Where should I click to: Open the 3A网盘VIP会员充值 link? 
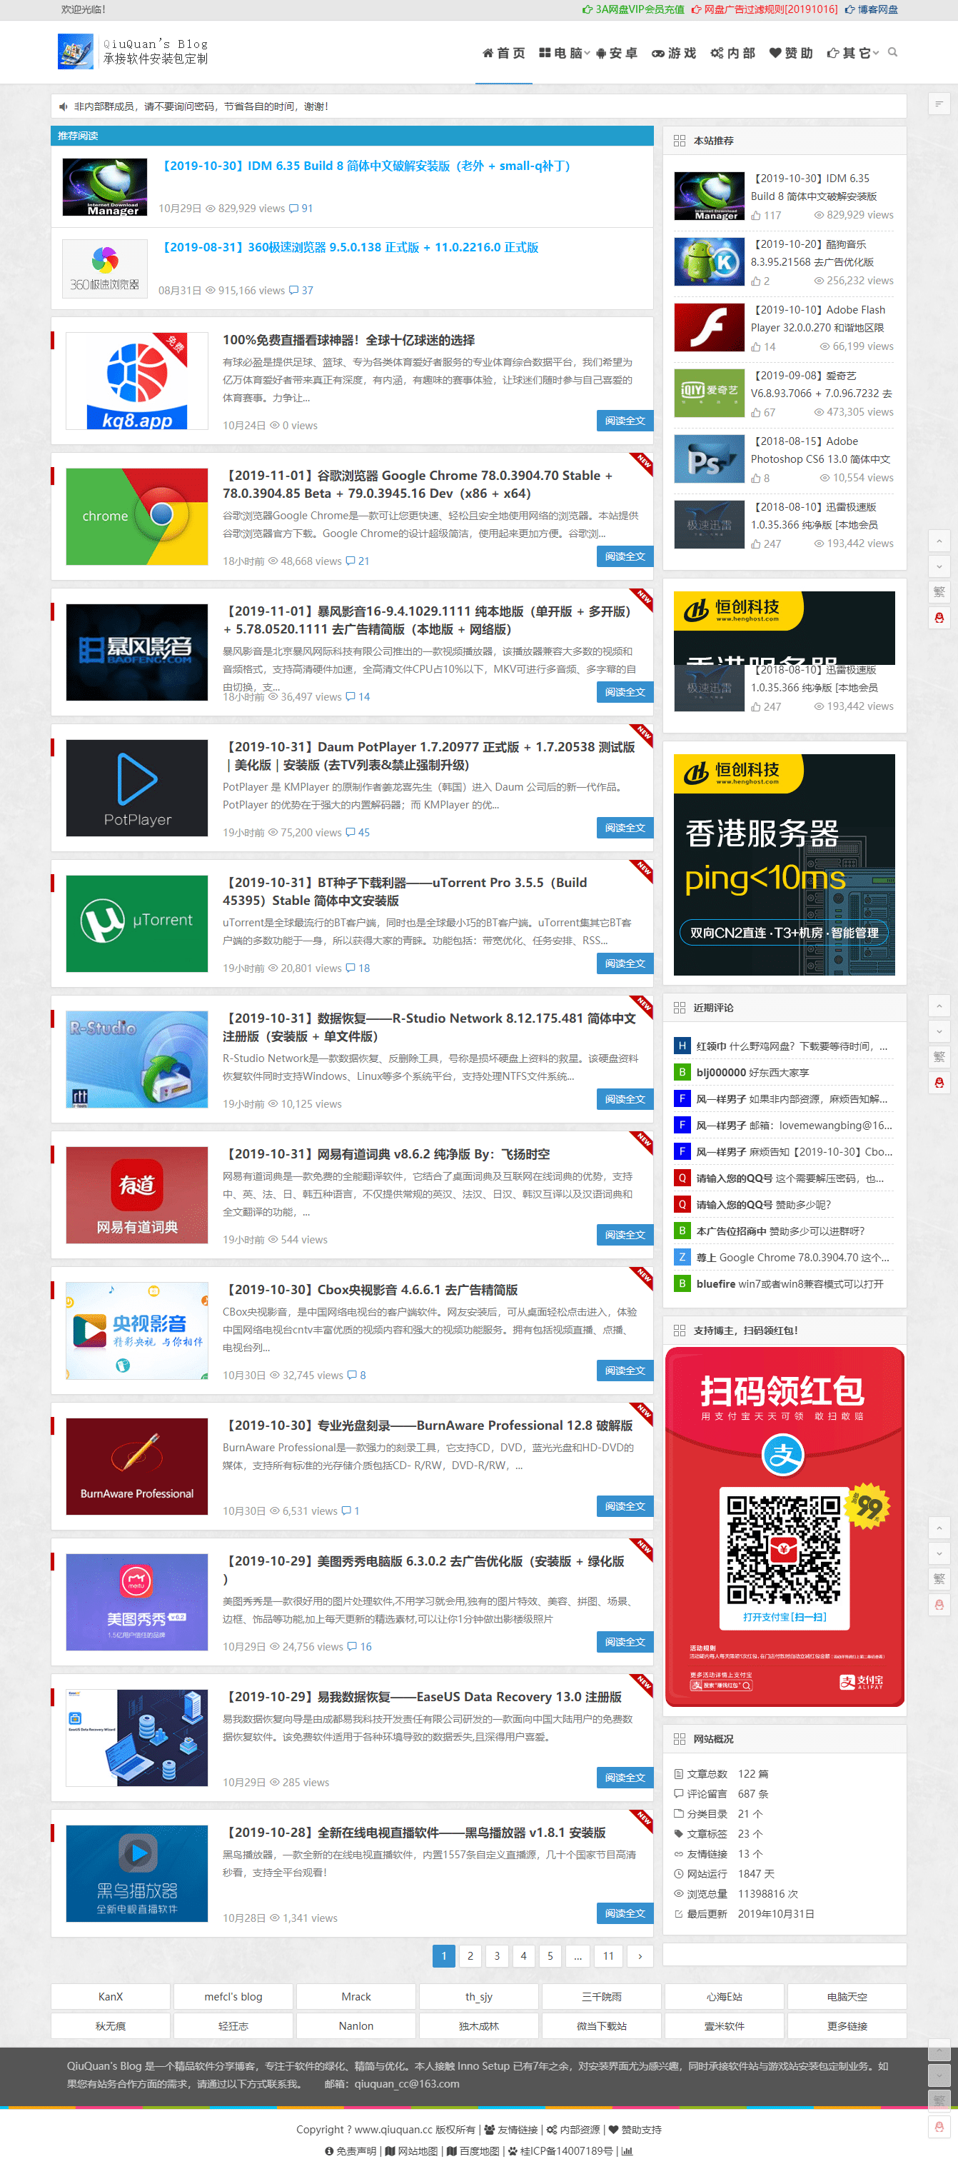[633, 9]
